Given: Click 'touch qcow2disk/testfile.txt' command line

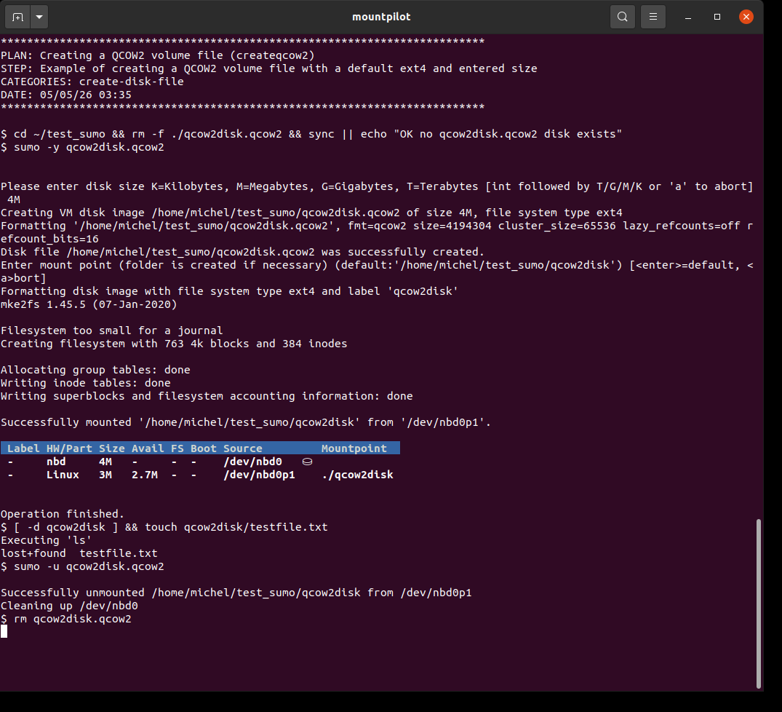Looking at the screenshot, I should (164, 527).
